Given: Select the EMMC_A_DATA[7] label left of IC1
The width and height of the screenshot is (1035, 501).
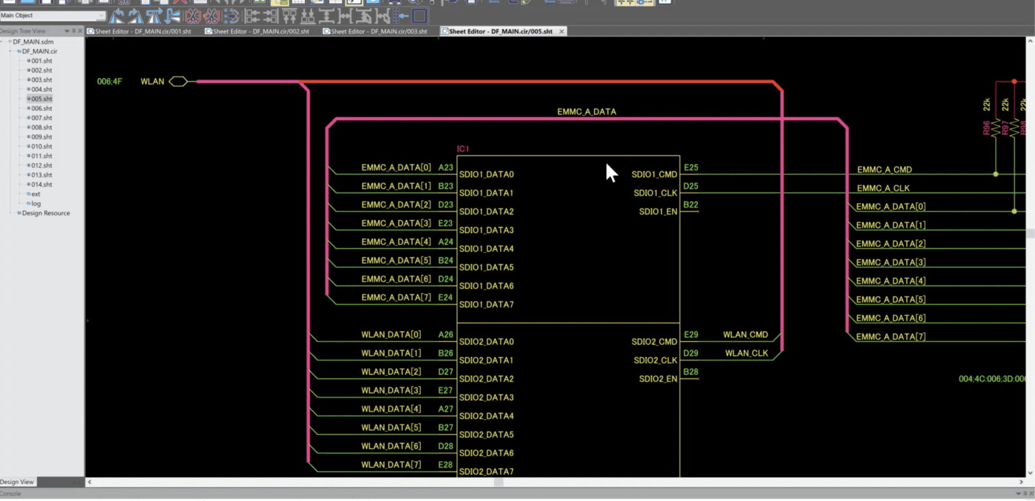Looking at the screenshot, I should 396,297.
